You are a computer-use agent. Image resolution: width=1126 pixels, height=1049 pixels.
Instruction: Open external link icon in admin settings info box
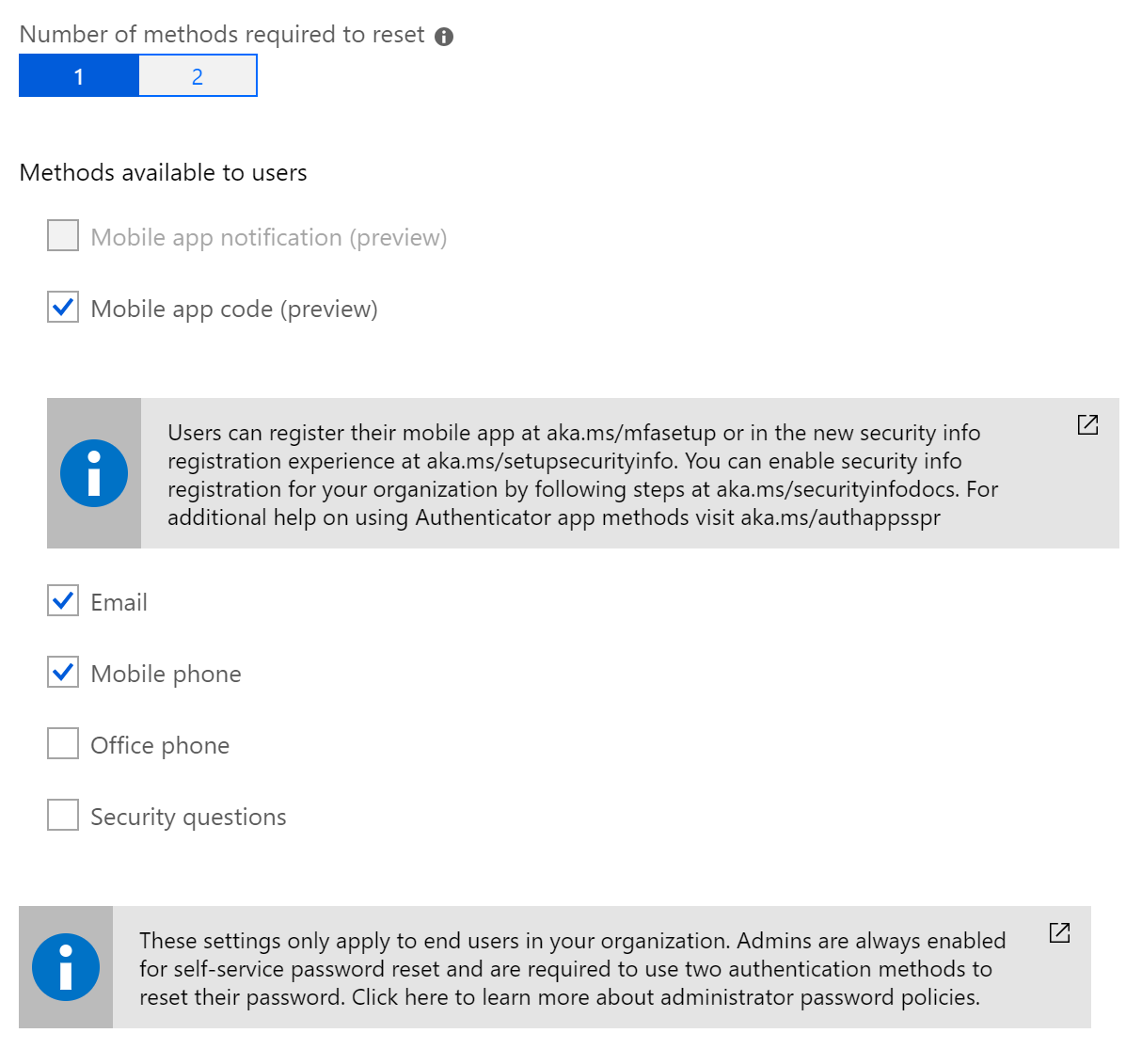1059,932
